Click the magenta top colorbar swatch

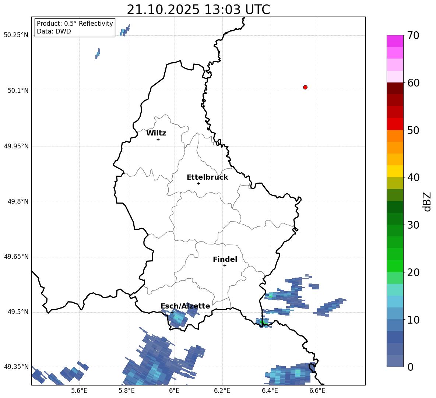[x=395, y=41]
